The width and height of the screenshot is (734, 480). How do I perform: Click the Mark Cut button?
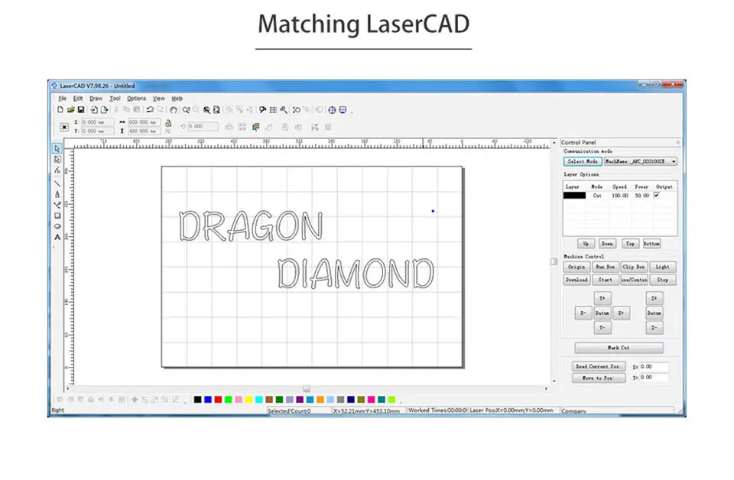[619, 348]
